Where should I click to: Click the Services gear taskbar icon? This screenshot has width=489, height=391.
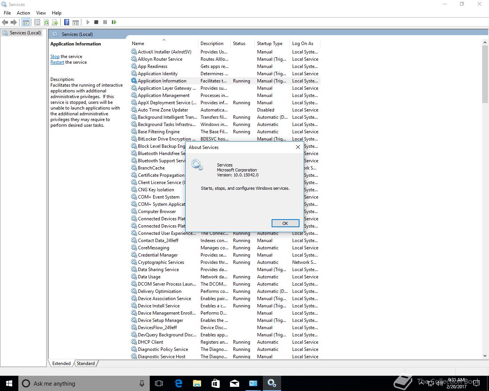pos(272,383)
